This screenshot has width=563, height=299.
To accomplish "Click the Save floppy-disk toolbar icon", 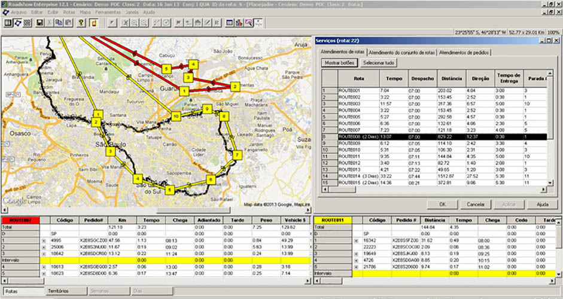I will pos(40,23).
